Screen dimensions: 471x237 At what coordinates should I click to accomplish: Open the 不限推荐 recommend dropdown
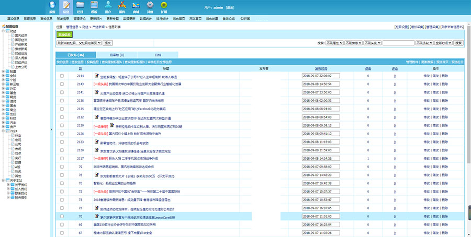354,43
